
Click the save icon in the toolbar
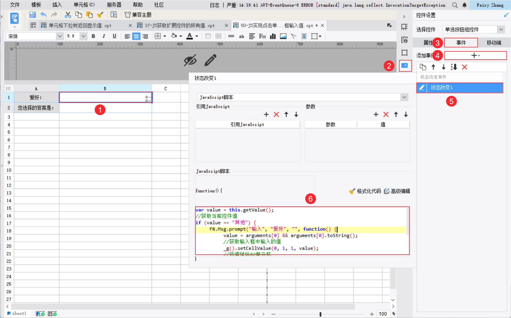pyautogui.click(x=32, y=15)
